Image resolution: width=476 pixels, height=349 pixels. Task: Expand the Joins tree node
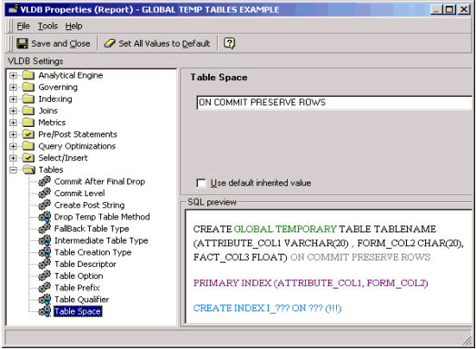13,111
